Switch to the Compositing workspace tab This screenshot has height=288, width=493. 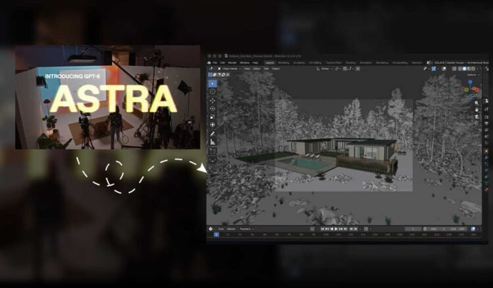[400, 62]
